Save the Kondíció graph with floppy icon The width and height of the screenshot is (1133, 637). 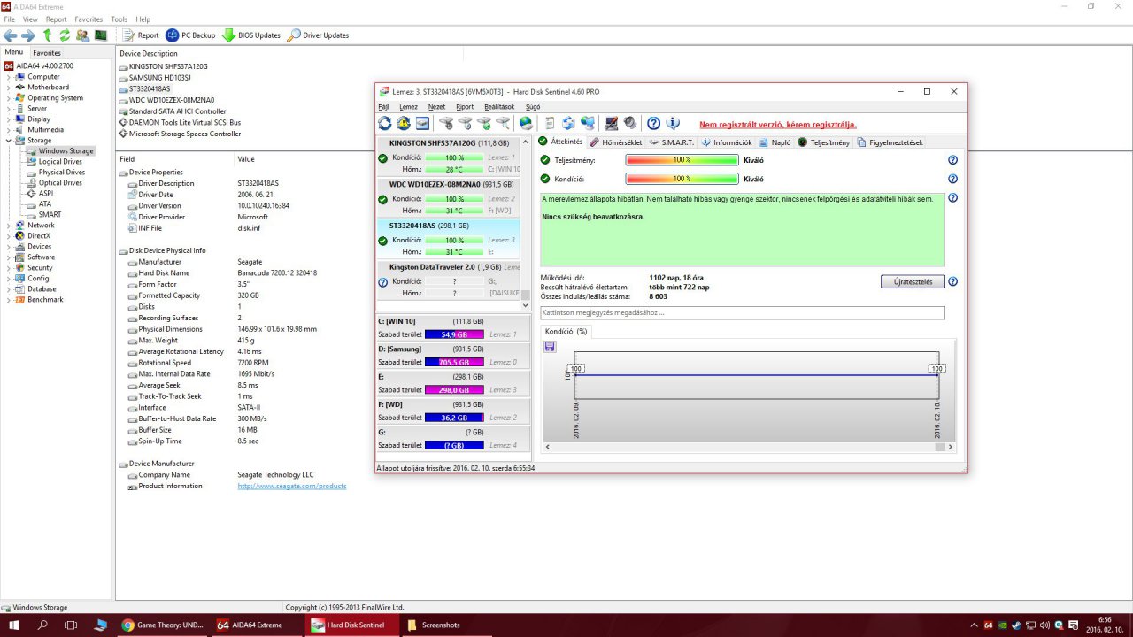point(550,346)
